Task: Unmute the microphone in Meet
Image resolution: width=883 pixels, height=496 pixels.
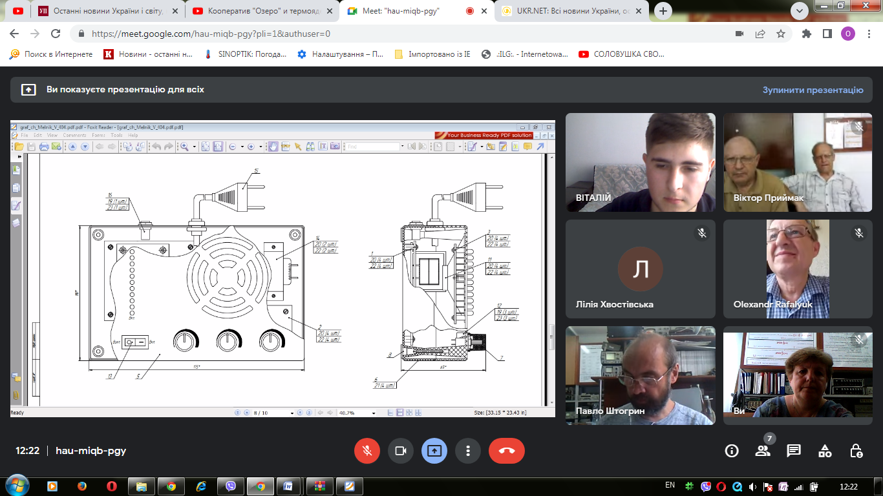Action: tap(367, 451)
